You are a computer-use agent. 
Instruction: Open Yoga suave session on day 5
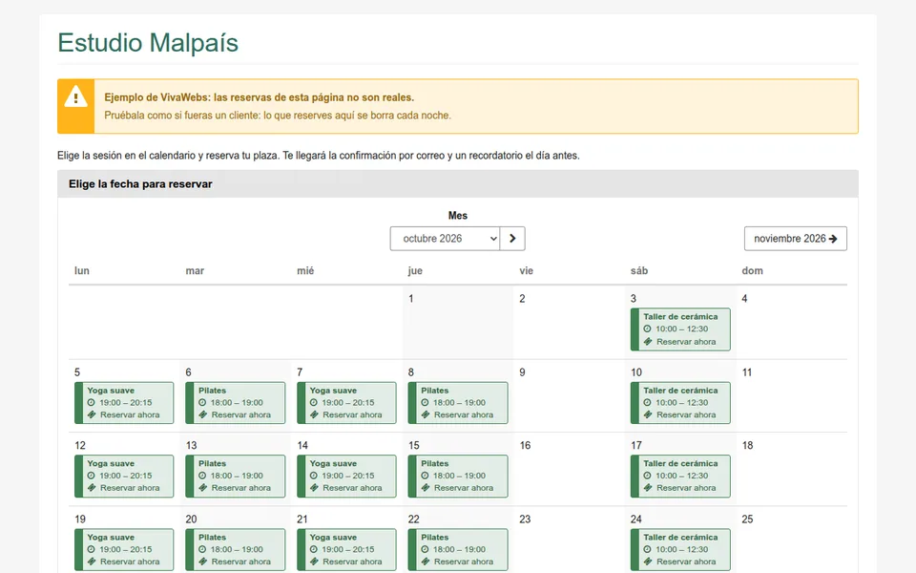(x=124, y=403)
